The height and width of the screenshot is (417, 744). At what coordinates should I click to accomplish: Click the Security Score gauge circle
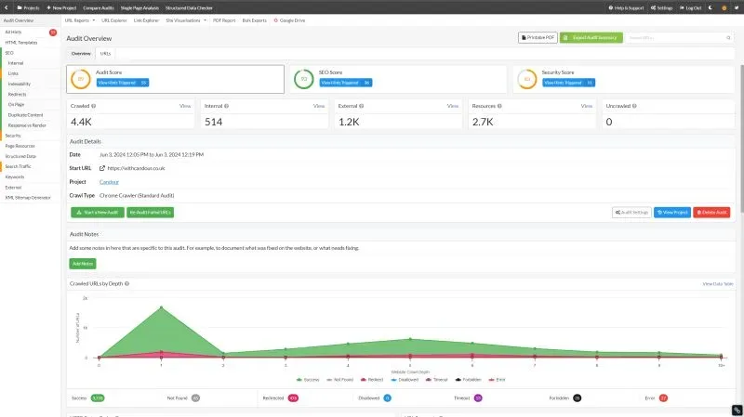[526, 79]
